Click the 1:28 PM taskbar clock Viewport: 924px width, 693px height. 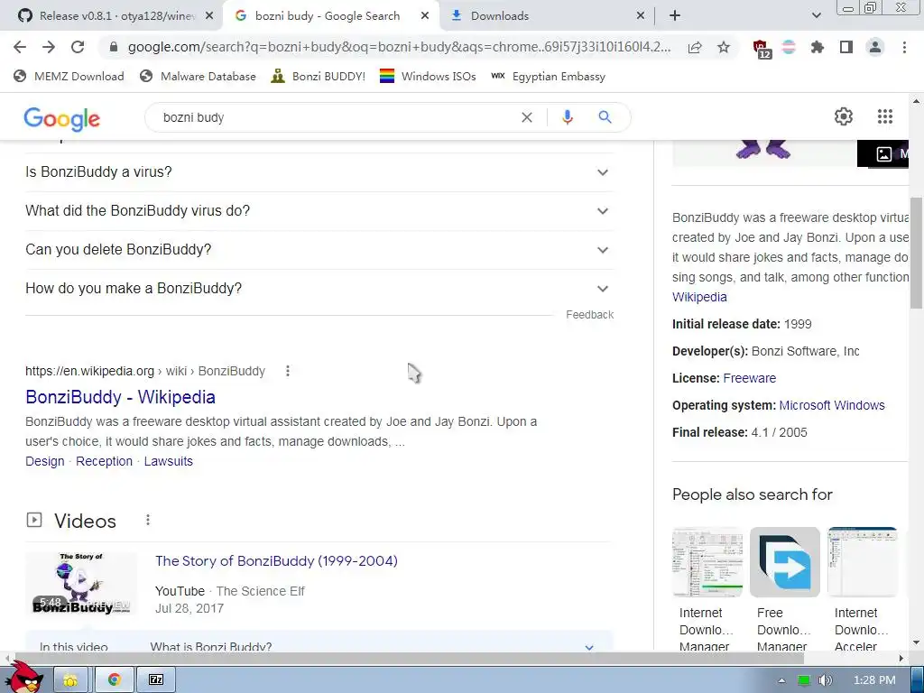coord(874,680)
